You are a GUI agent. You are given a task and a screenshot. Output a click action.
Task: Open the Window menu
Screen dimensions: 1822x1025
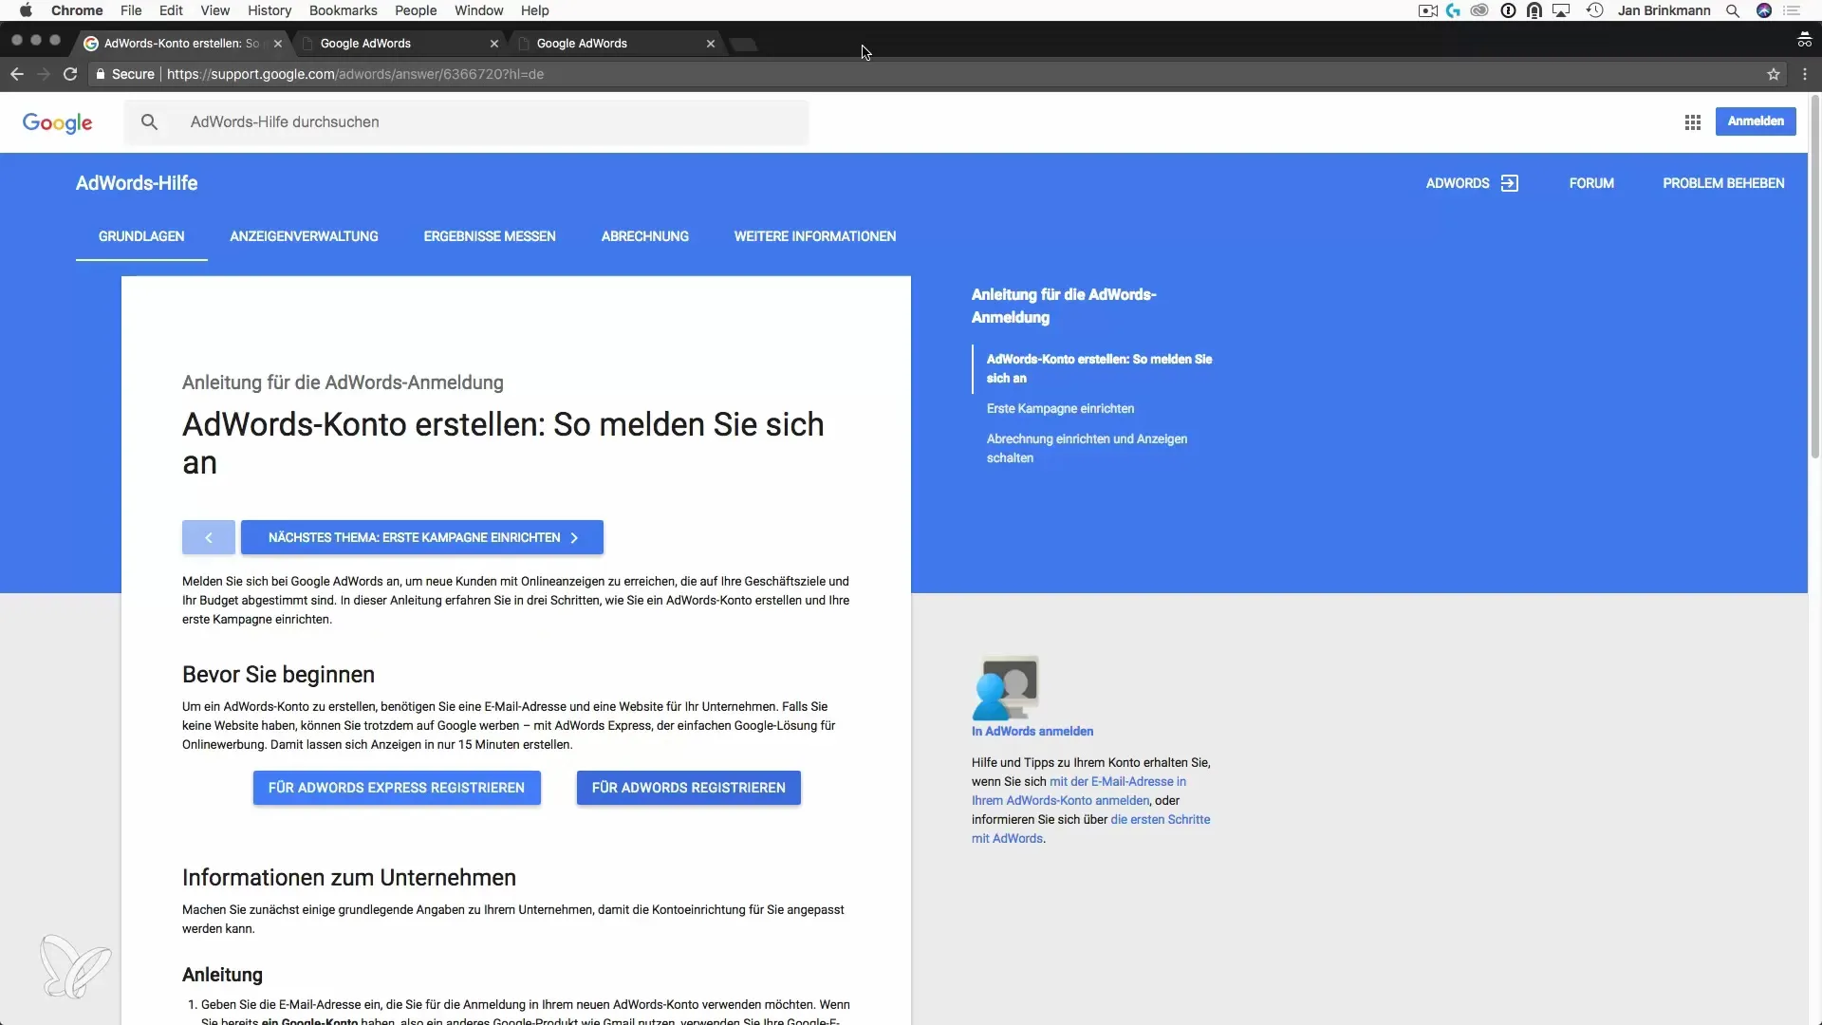coord(479,10)
